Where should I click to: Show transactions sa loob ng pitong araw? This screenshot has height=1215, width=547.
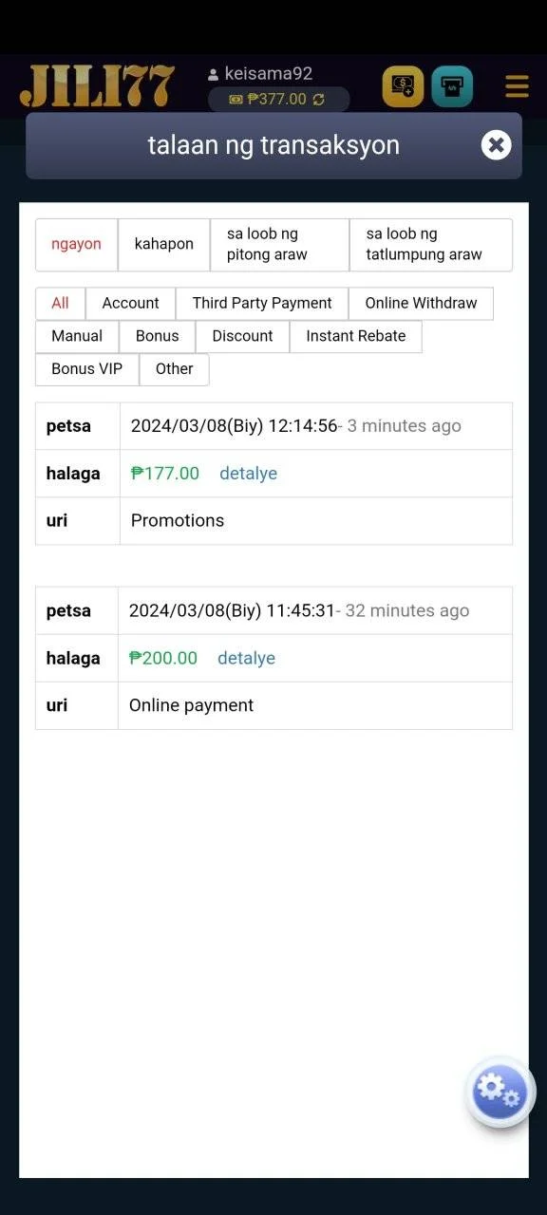(x=279, y=245)
